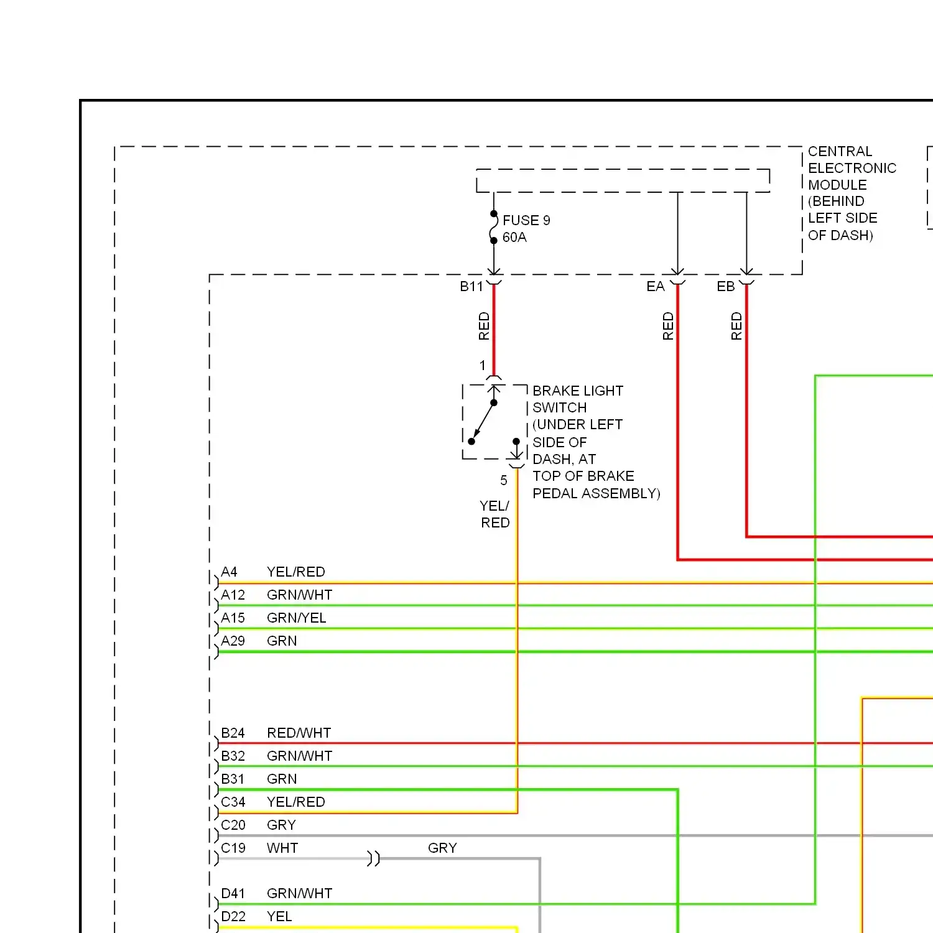Click the WHT wire color on C19
Image resolution: width=933 pixels, height=933 pixels.
[x=282, y=848]
